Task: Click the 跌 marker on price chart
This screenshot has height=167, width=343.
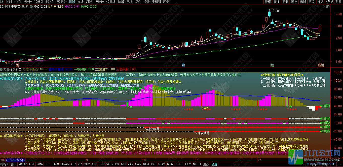Action: click(x=272, y=65)
